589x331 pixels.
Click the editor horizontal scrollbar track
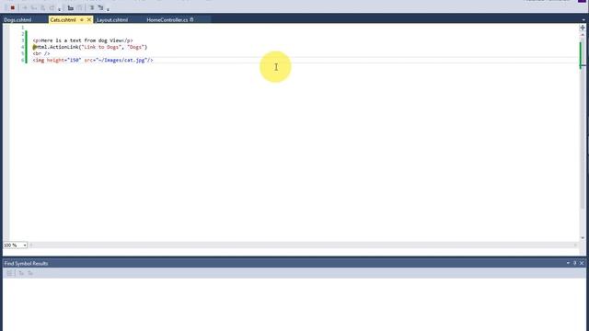pyautogui.click(x=303, y=245)
